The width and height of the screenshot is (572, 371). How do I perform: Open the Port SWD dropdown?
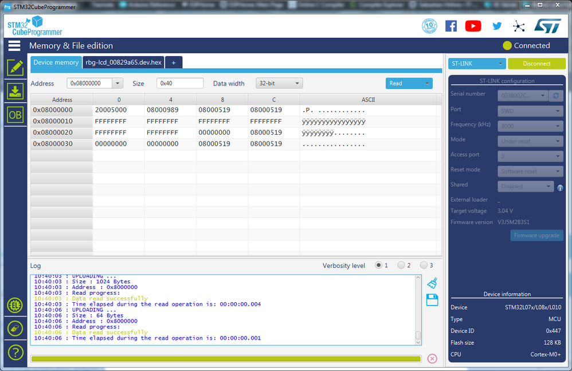coord(530,111)
